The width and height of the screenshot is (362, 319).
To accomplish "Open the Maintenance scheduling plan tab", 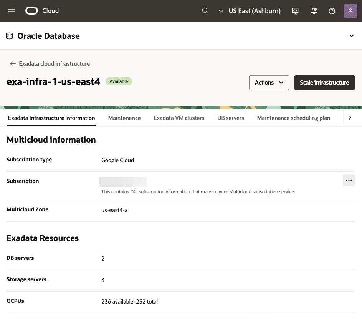I will click(293, 118).
